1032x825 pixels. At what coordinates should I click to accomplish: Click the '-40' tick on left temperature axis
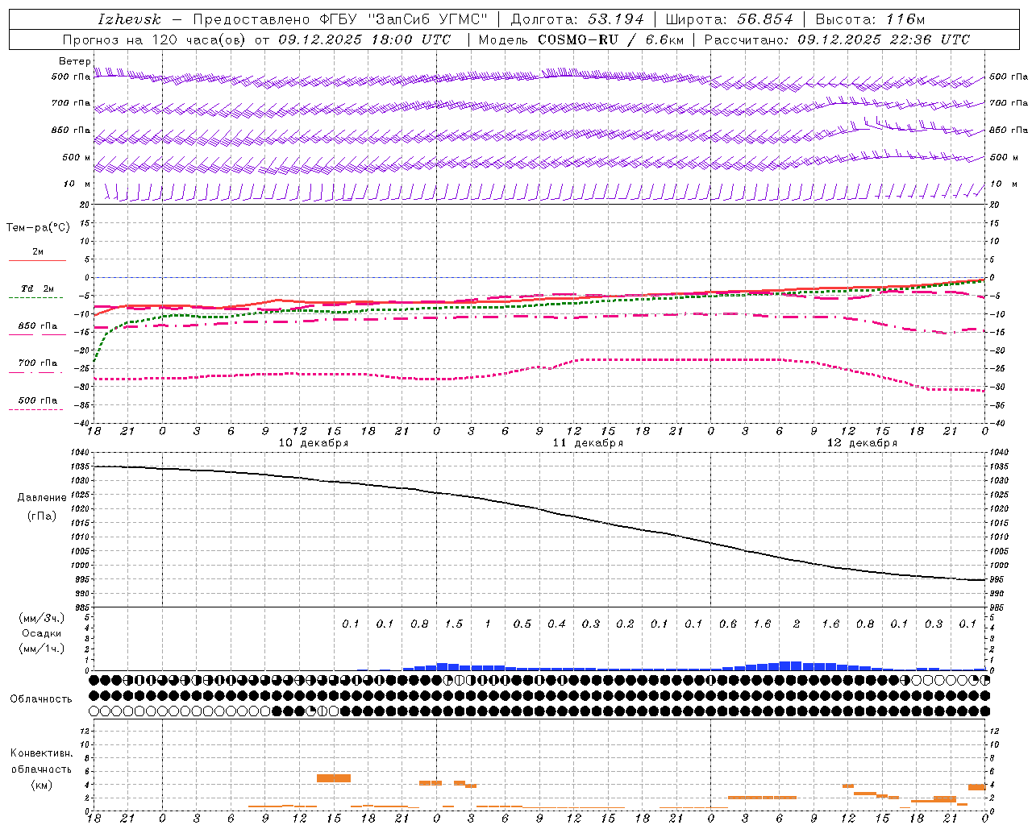(83, 423)
